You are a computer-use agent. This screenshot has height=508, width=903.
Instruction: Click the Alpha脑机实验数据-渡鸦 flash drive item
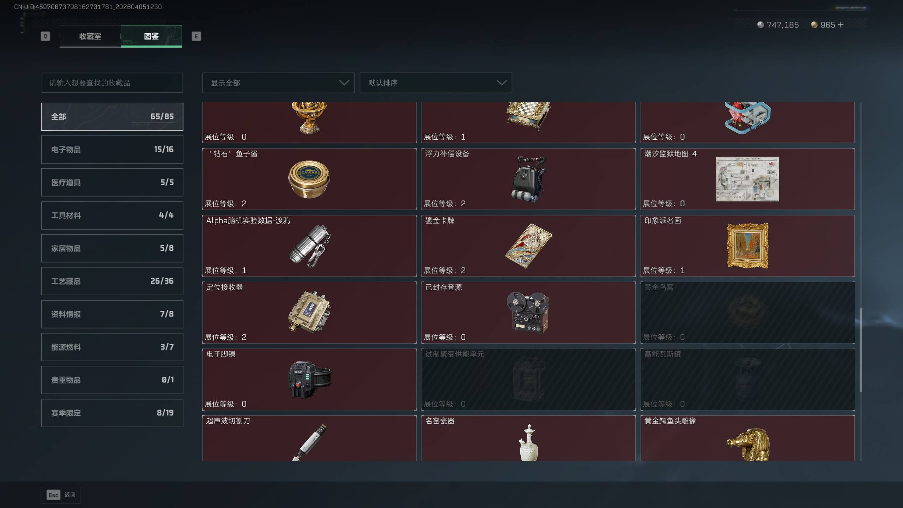pos(309,246)
